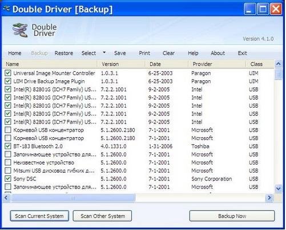The image size is (286, 230).
Task: Click the vertical scrollbar thumb
Action: (x=278, y=74)
